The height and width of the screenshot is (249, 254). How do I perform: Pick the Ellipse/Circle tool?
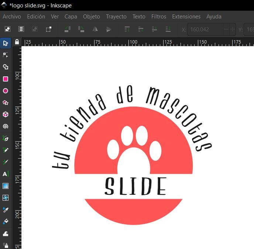6,91
